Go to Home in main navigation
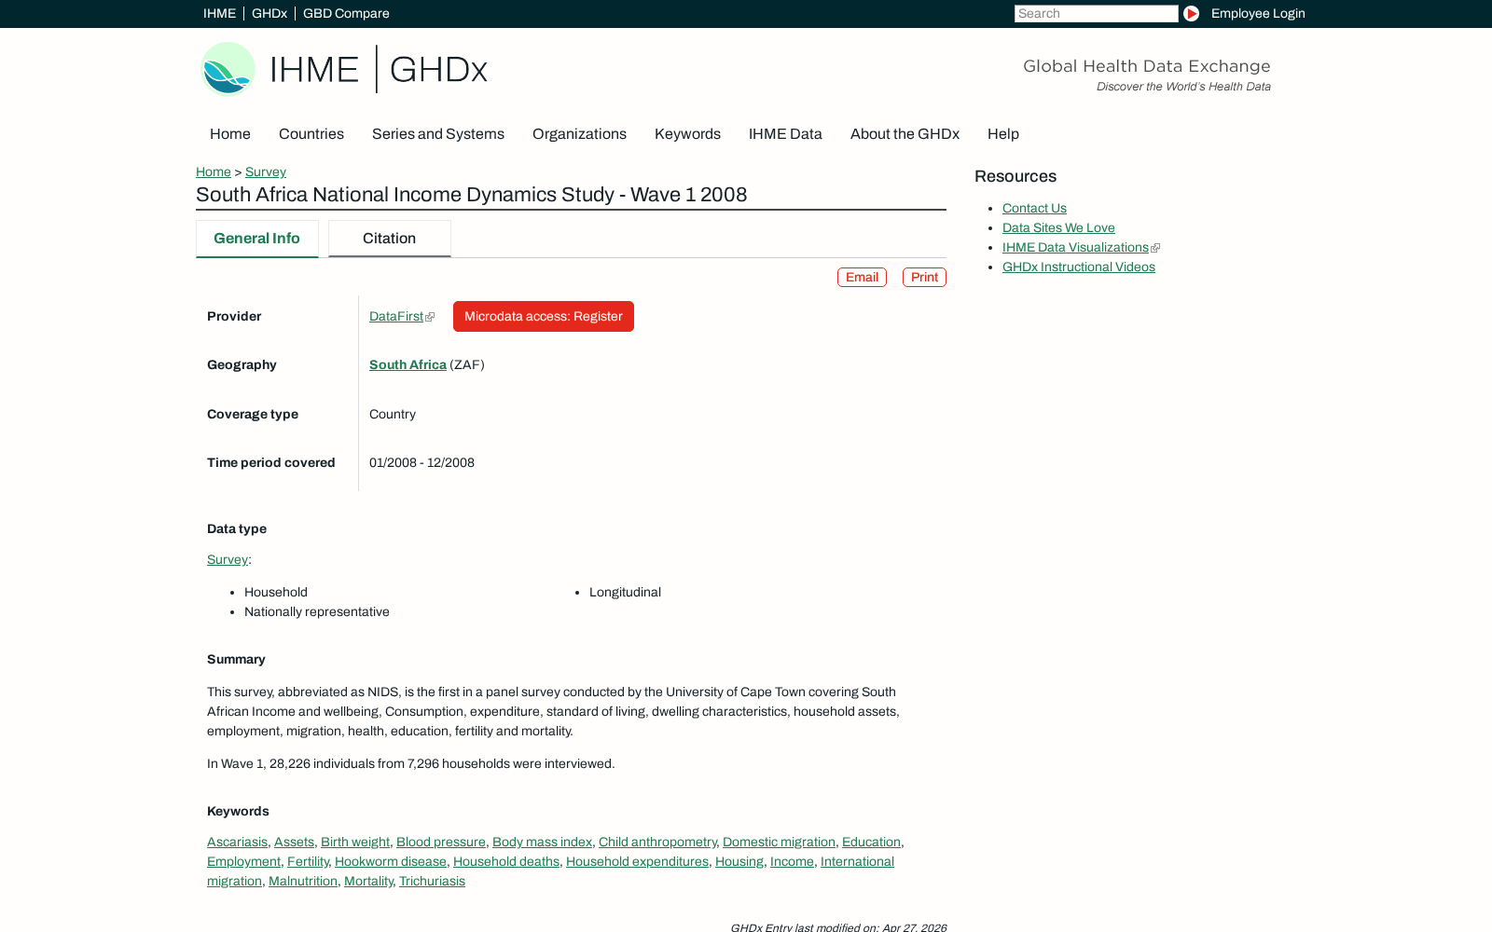This screenshot has width=1492, height=932. (x=230, y=134)
